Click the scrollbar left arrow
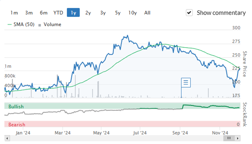The width and height of the screenshot is (252, 144). (x=7, y=138)
